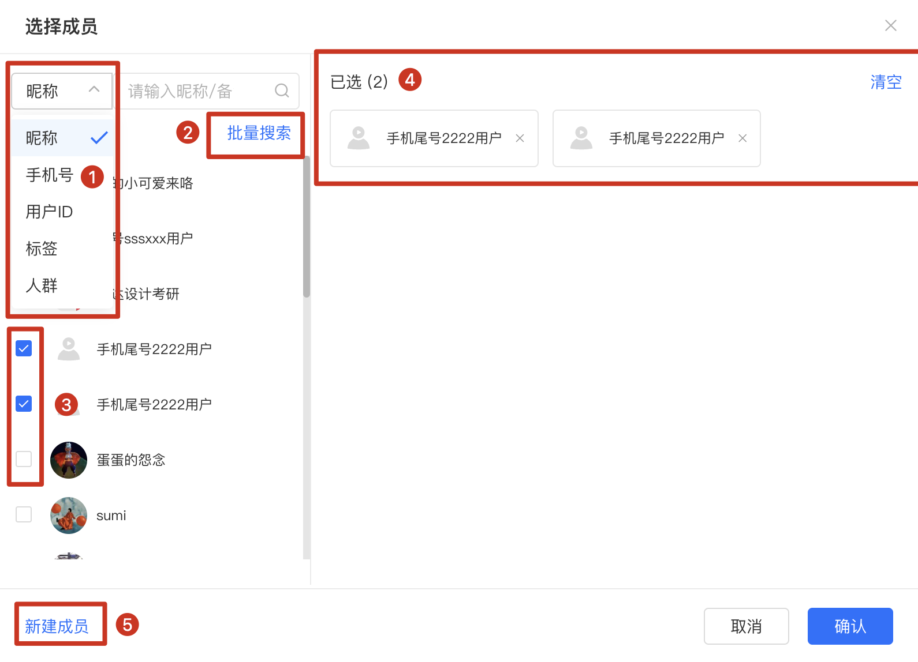Tick the sumi member checkbox
Screen dimensions: 918x662
(24, 514)
